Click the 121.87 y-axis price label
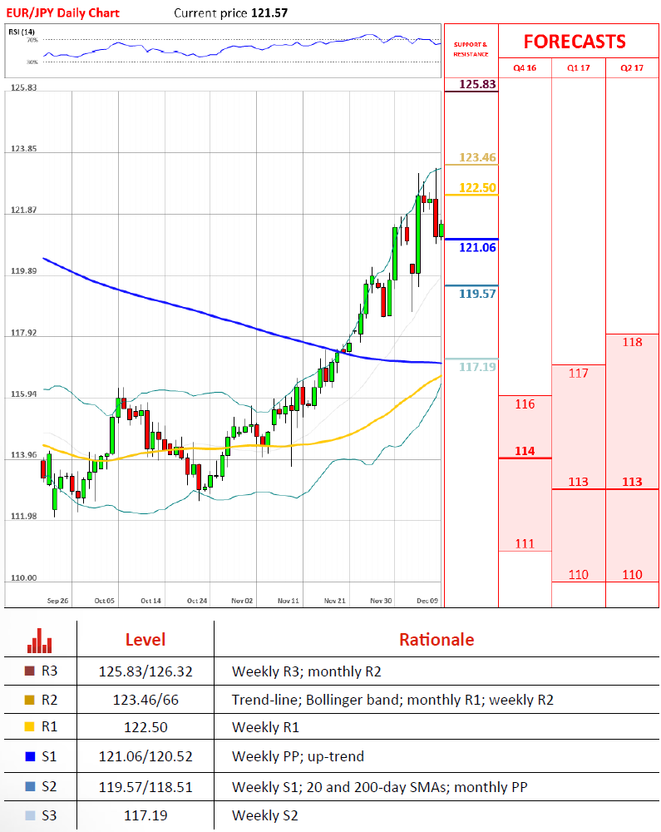Image resolution: width=661 pixels, height=832 pixels. tap(24, 210)
